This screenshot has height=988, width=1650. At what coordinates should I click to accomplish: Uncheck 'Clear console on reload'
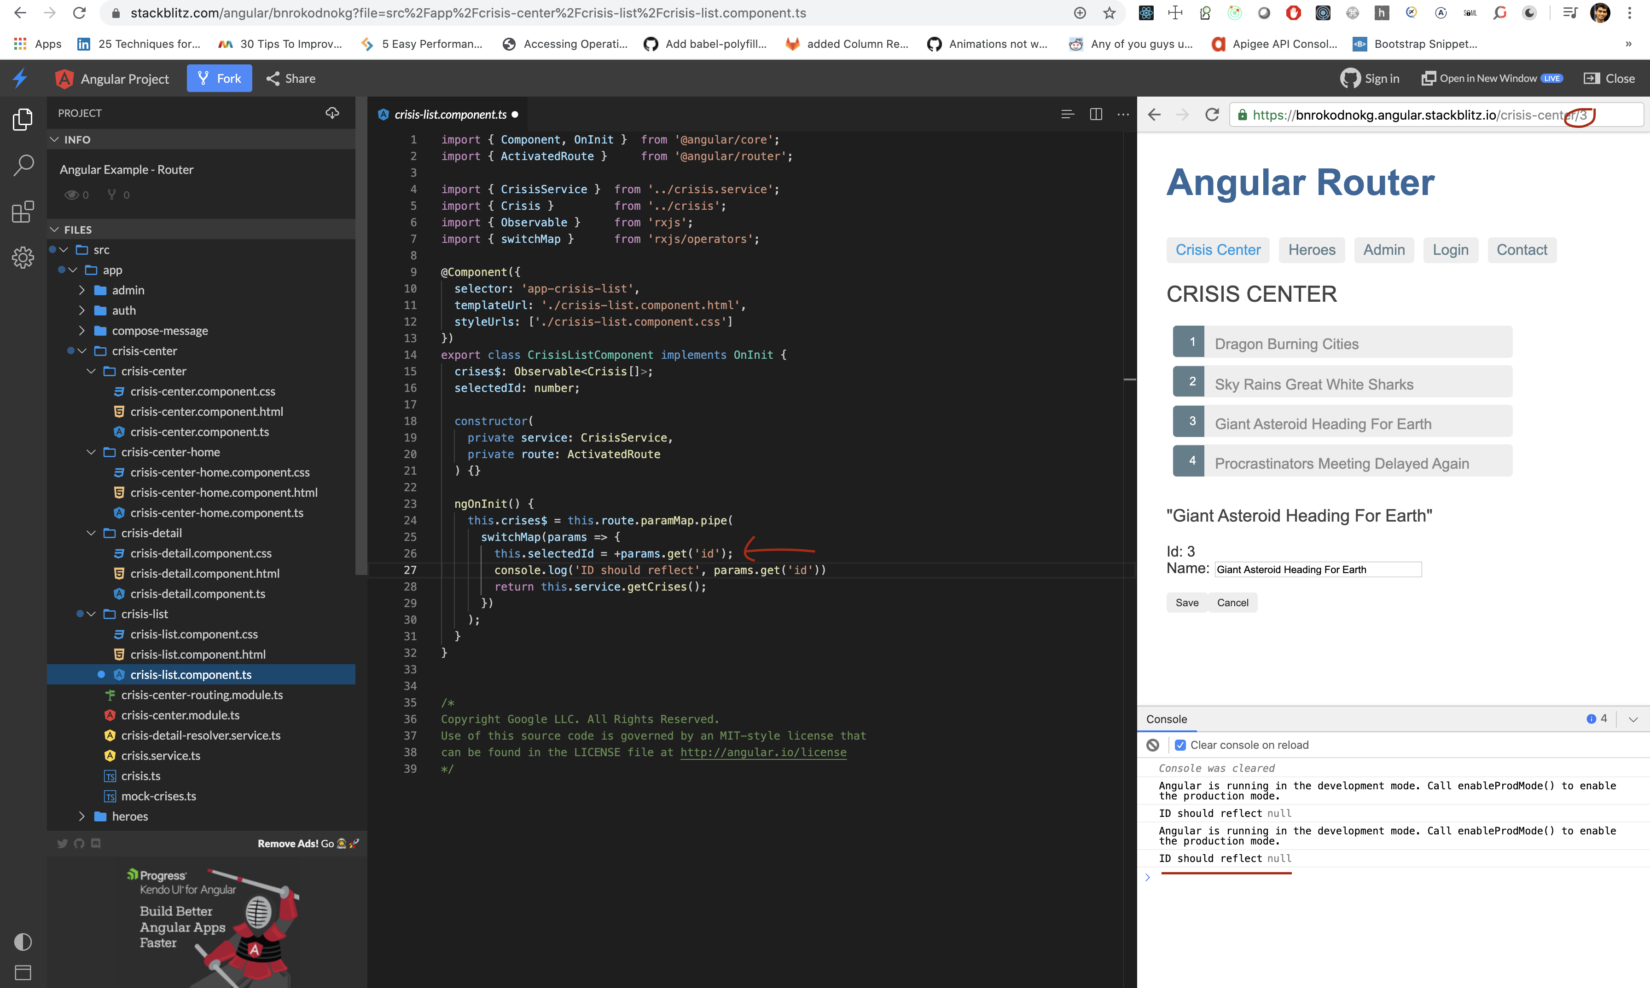tap(1181, 744)
